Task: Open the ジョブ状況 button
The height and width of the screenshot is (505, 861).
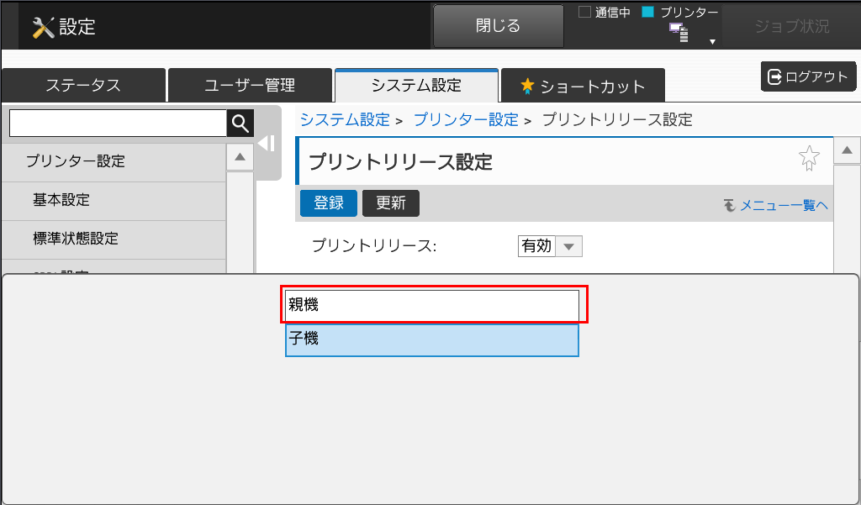Action: 791,26
